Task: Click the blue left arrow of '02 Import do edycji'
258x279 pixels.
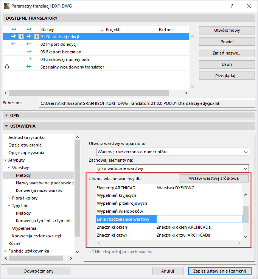Action: (x=14, y=44)
